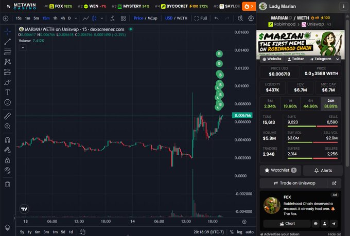Select the 1m timeframe in the top toolbar
This screenshot has width=350, height=236.
(x=27, y=19)
